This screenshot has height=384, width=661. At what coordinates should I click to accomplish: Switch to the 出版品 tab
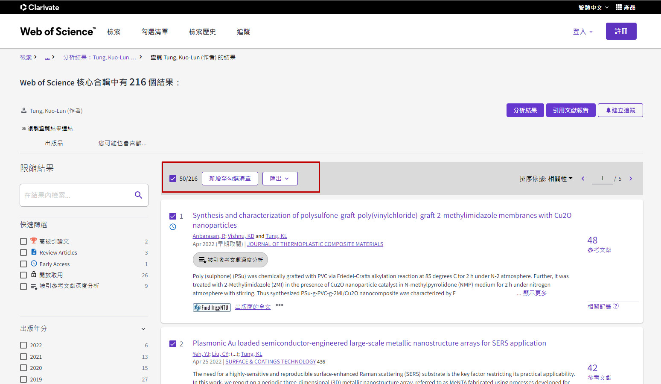(x=54, y=143)
